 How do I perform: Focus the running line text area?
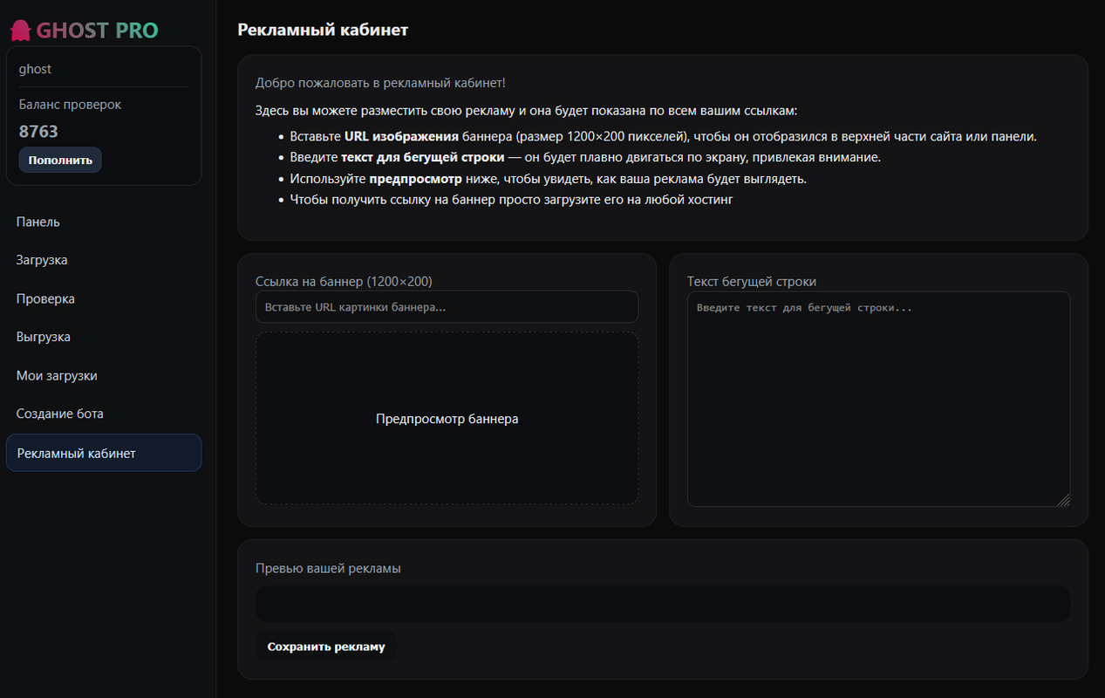(878, 399)
